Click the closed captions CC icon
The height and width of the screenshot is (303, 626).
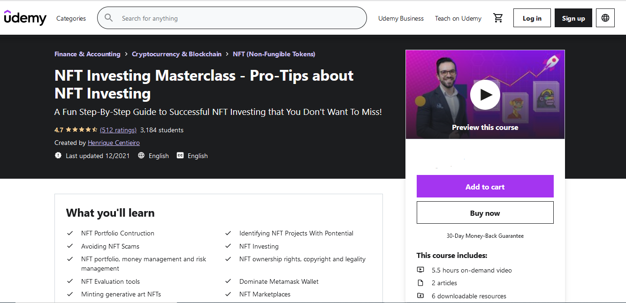click(x=180, y=155)
